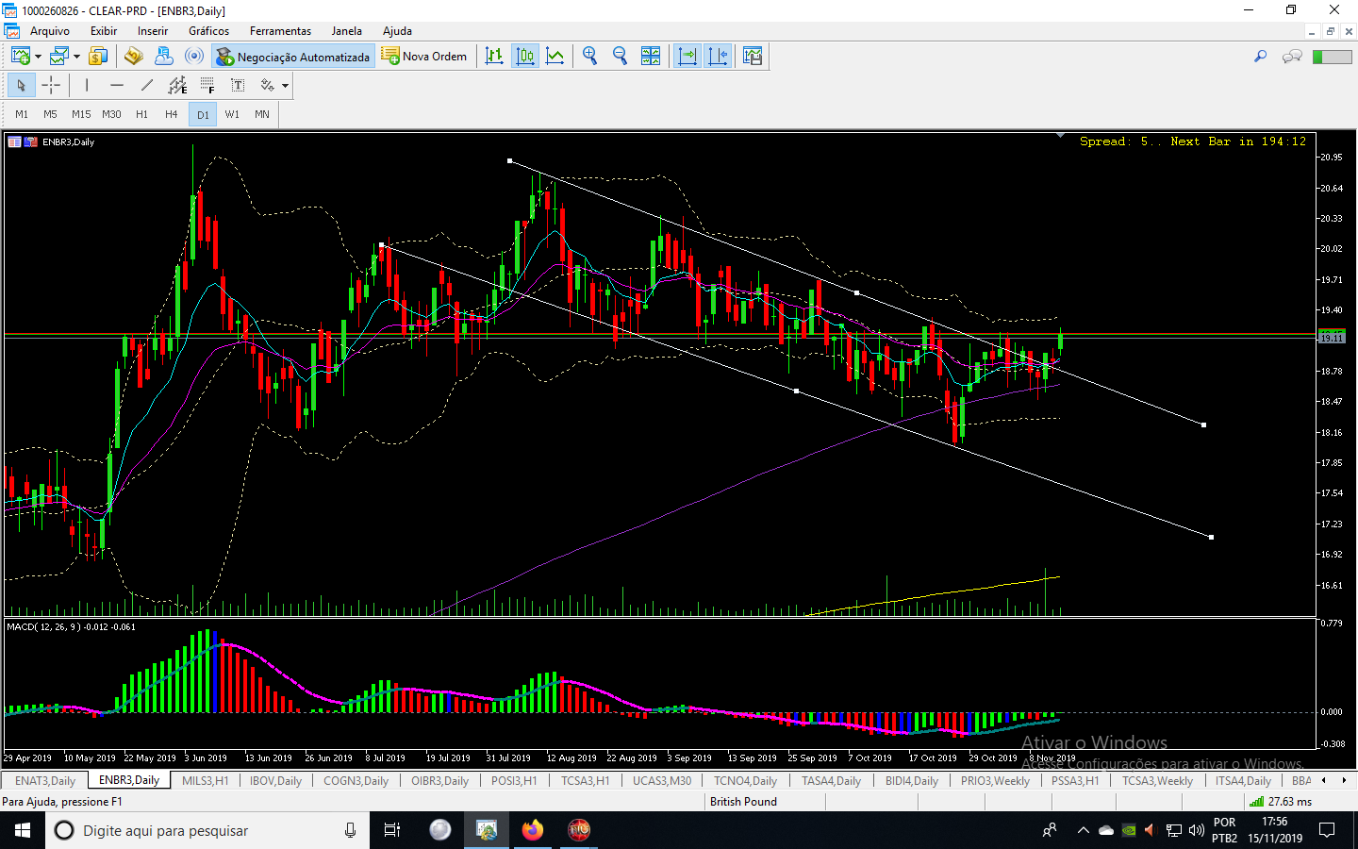Screen dimensions: 1358x849
Task: Click the Nova Ordem button
Action: [x=424, y=57]
